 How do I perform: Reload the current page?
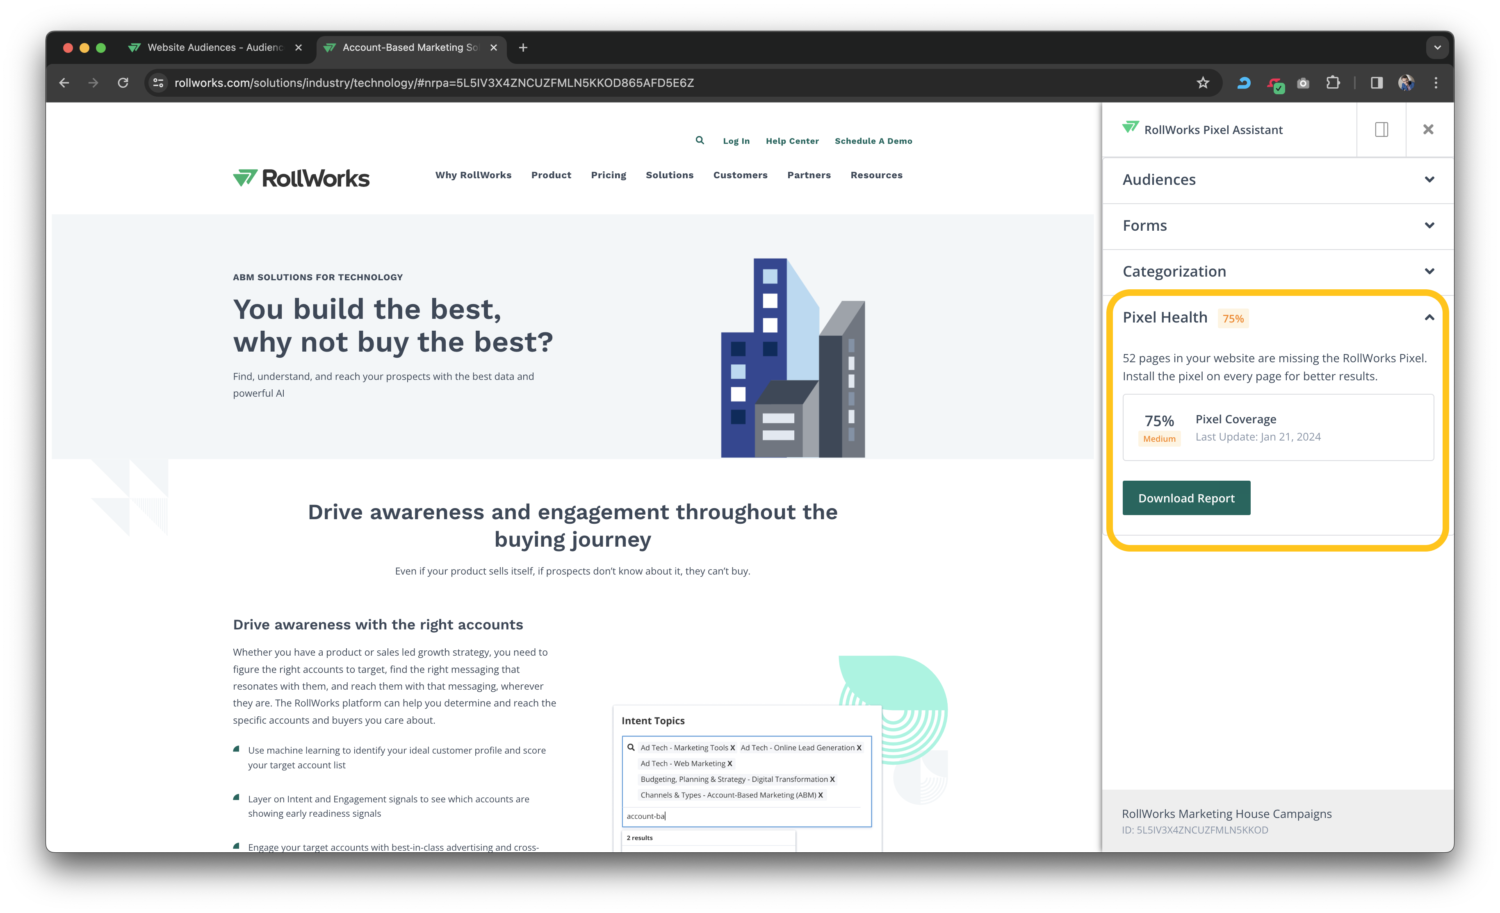point(123,83)
